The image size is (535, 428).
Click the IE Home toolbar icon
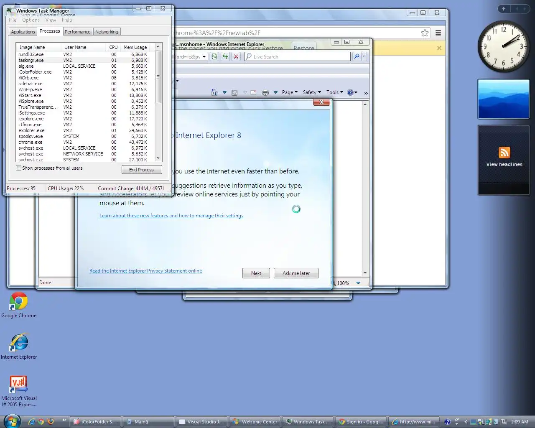(214, 92)
